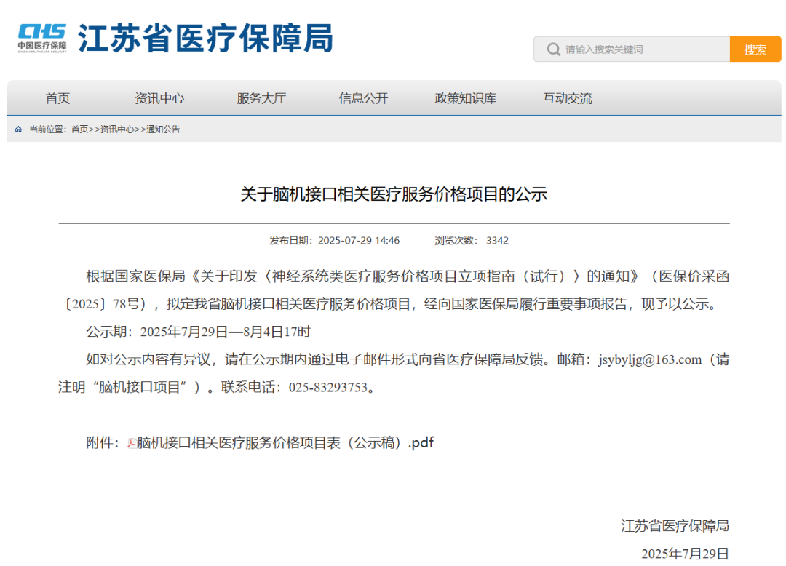Open the 互动交流 navigation menu item

(568, 98)
